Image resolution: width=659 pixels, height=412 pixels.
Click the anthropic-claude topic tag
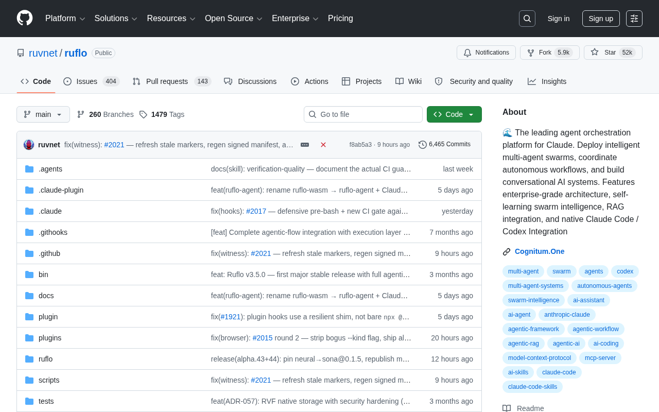pos(567,315)
